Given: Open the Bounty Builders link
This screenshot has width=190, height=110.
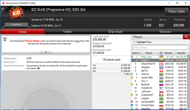Looking at the screenshot, I should pos(33,41).
